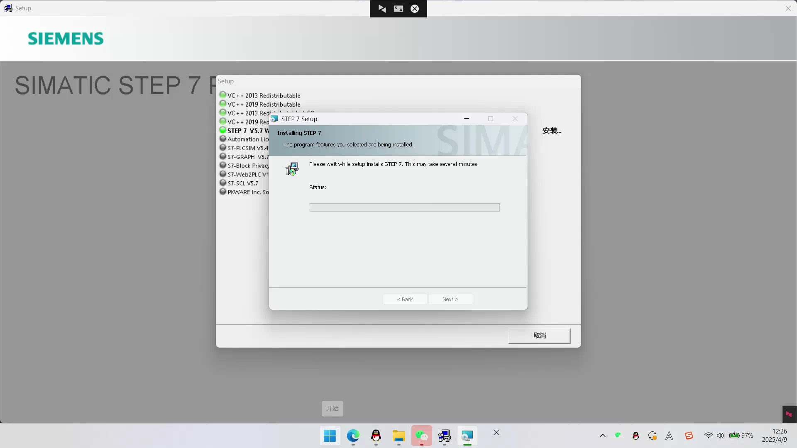The height and width of the screenshot is (448, 797).
Task: Toggle fullscreen icon in top session bar
Action: click(x=398, y=9)
